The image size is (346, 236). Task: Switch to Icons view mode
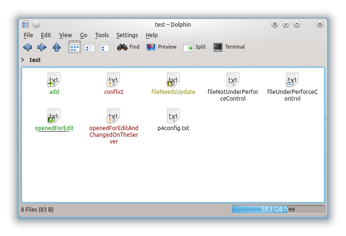pyautogui.click(x=75, y=47)
